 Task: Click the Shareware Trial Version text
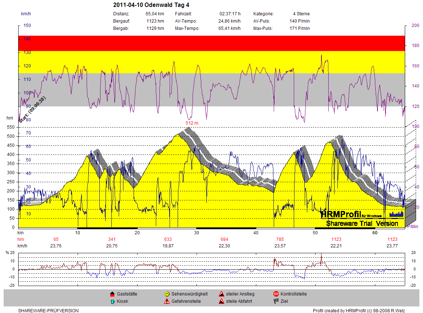(362, 223)
